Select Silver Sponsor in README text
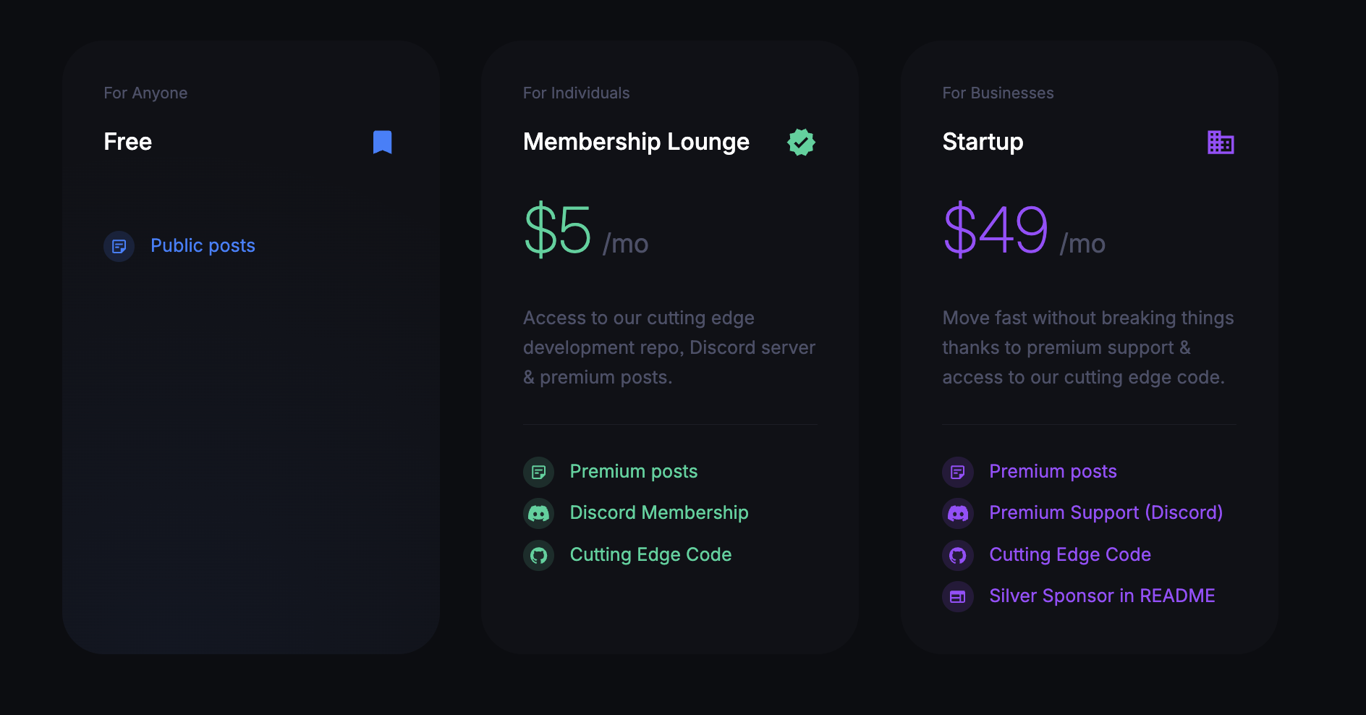 1102,596
